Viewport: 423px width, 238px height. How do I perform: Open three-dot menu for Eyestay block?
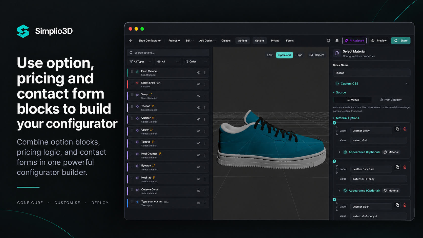205,167
